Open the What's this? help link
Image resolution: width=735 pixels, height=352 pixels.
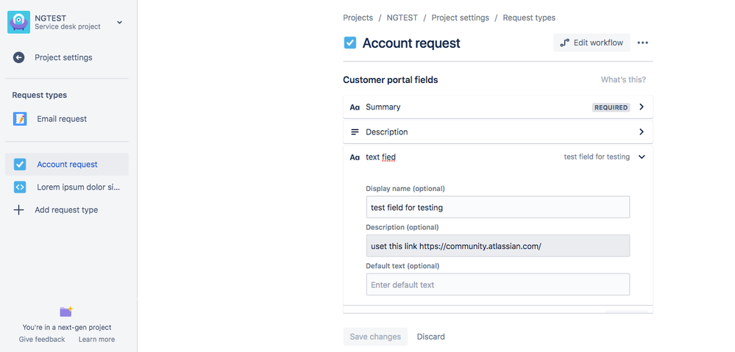(623, 79)
